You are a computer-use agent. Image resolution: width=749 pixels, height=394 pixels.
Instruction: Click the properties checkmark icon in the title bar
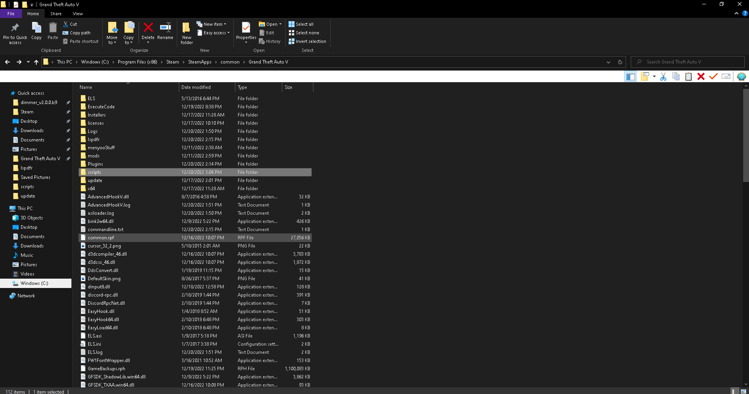pyautogui.click(x=16, y=5)
